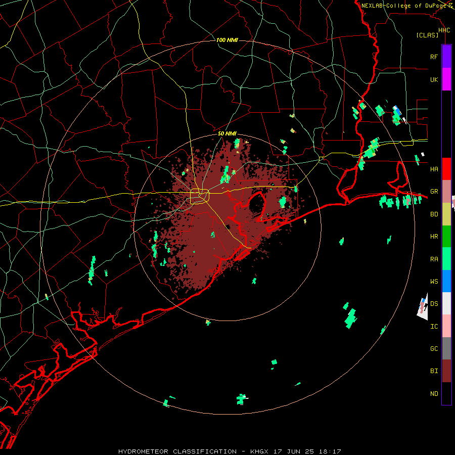Click the BD legend label
The height and width of the screenshot is (455, 455).
click(x=434, y=214)
